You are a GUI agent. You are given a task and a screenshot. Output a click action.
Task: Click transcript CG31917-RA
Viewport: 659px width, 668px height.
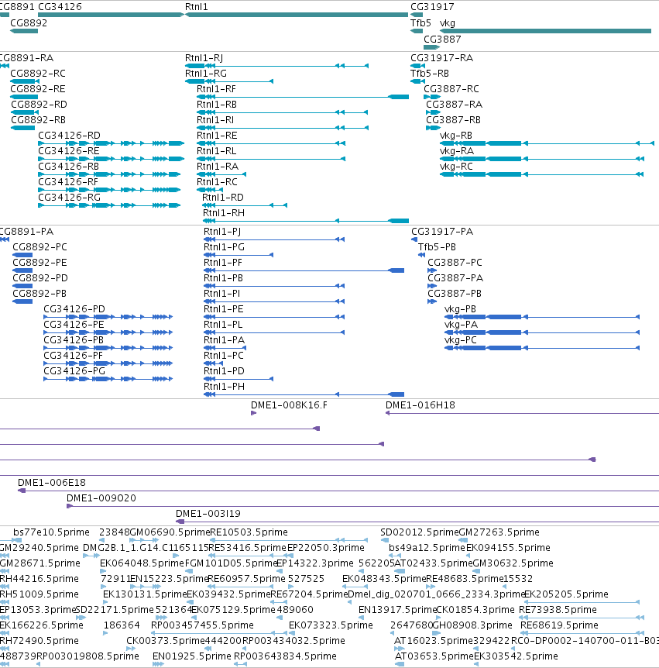coord(441,58)
